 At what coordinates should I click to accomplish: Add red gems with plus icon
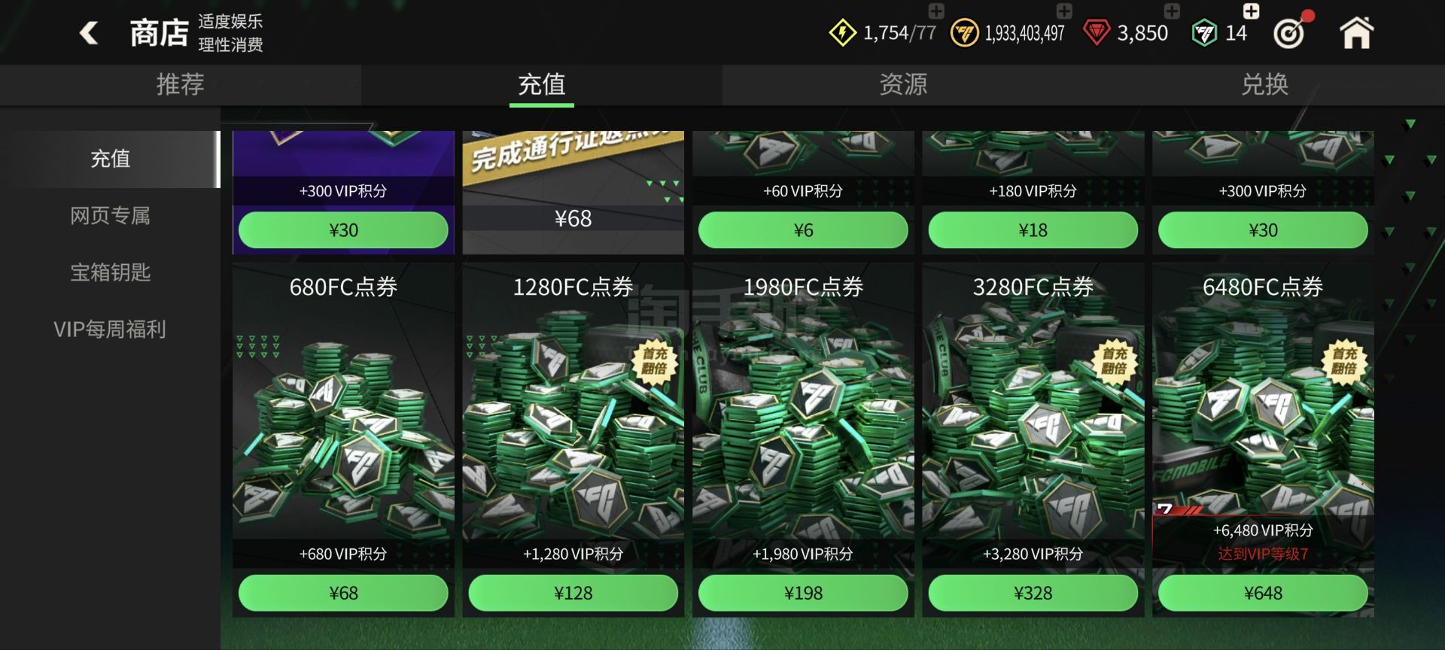click(1172, 11)
